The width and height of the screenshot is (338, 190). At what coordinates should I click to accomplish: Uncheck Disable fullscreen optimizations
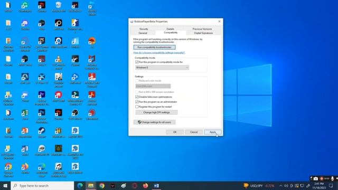(137, 97)
